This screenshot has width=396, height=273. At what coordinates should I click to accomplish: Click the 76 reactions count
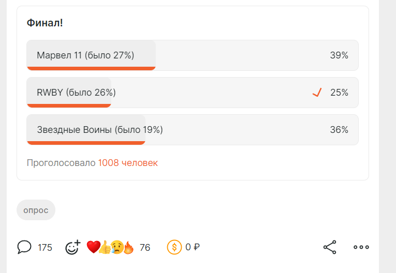[x=145, y=248]
